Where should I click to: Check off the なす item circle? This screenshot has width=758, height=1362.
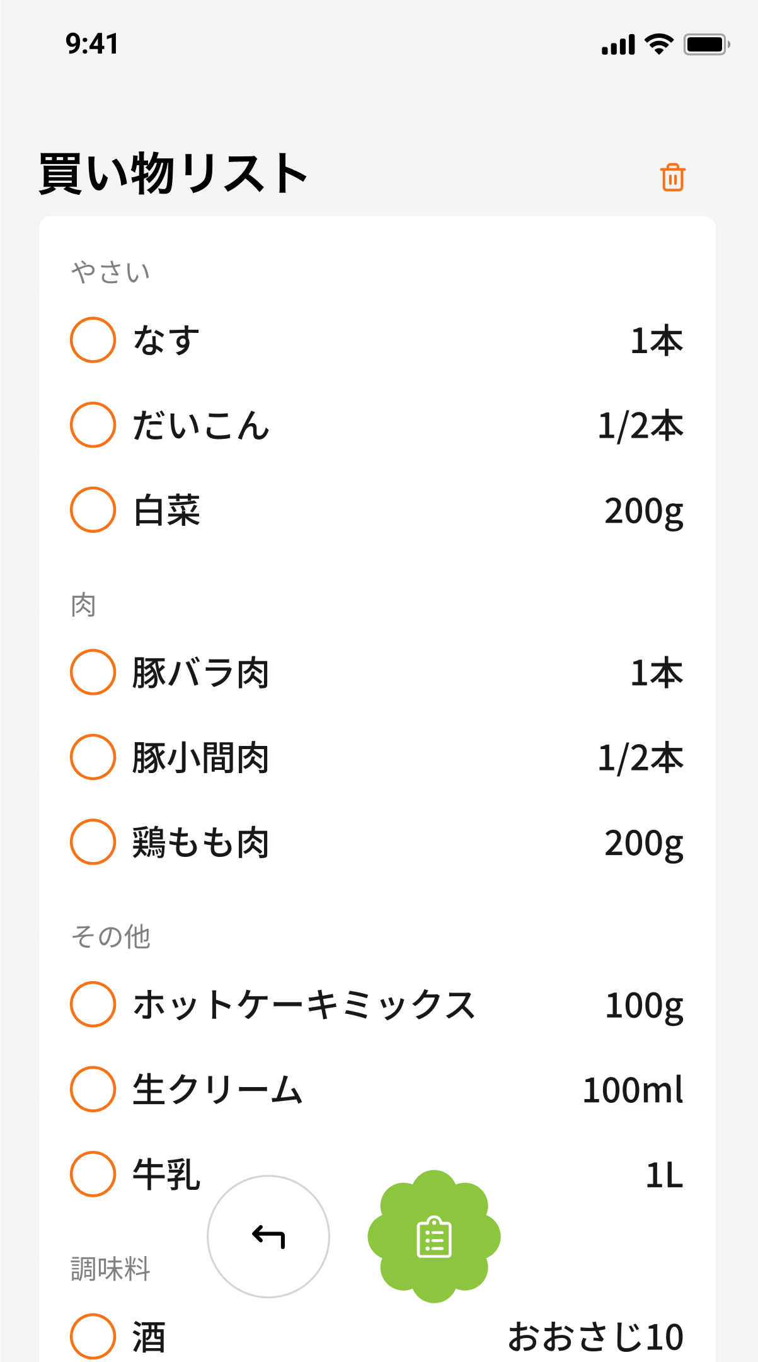click(93, 340)
